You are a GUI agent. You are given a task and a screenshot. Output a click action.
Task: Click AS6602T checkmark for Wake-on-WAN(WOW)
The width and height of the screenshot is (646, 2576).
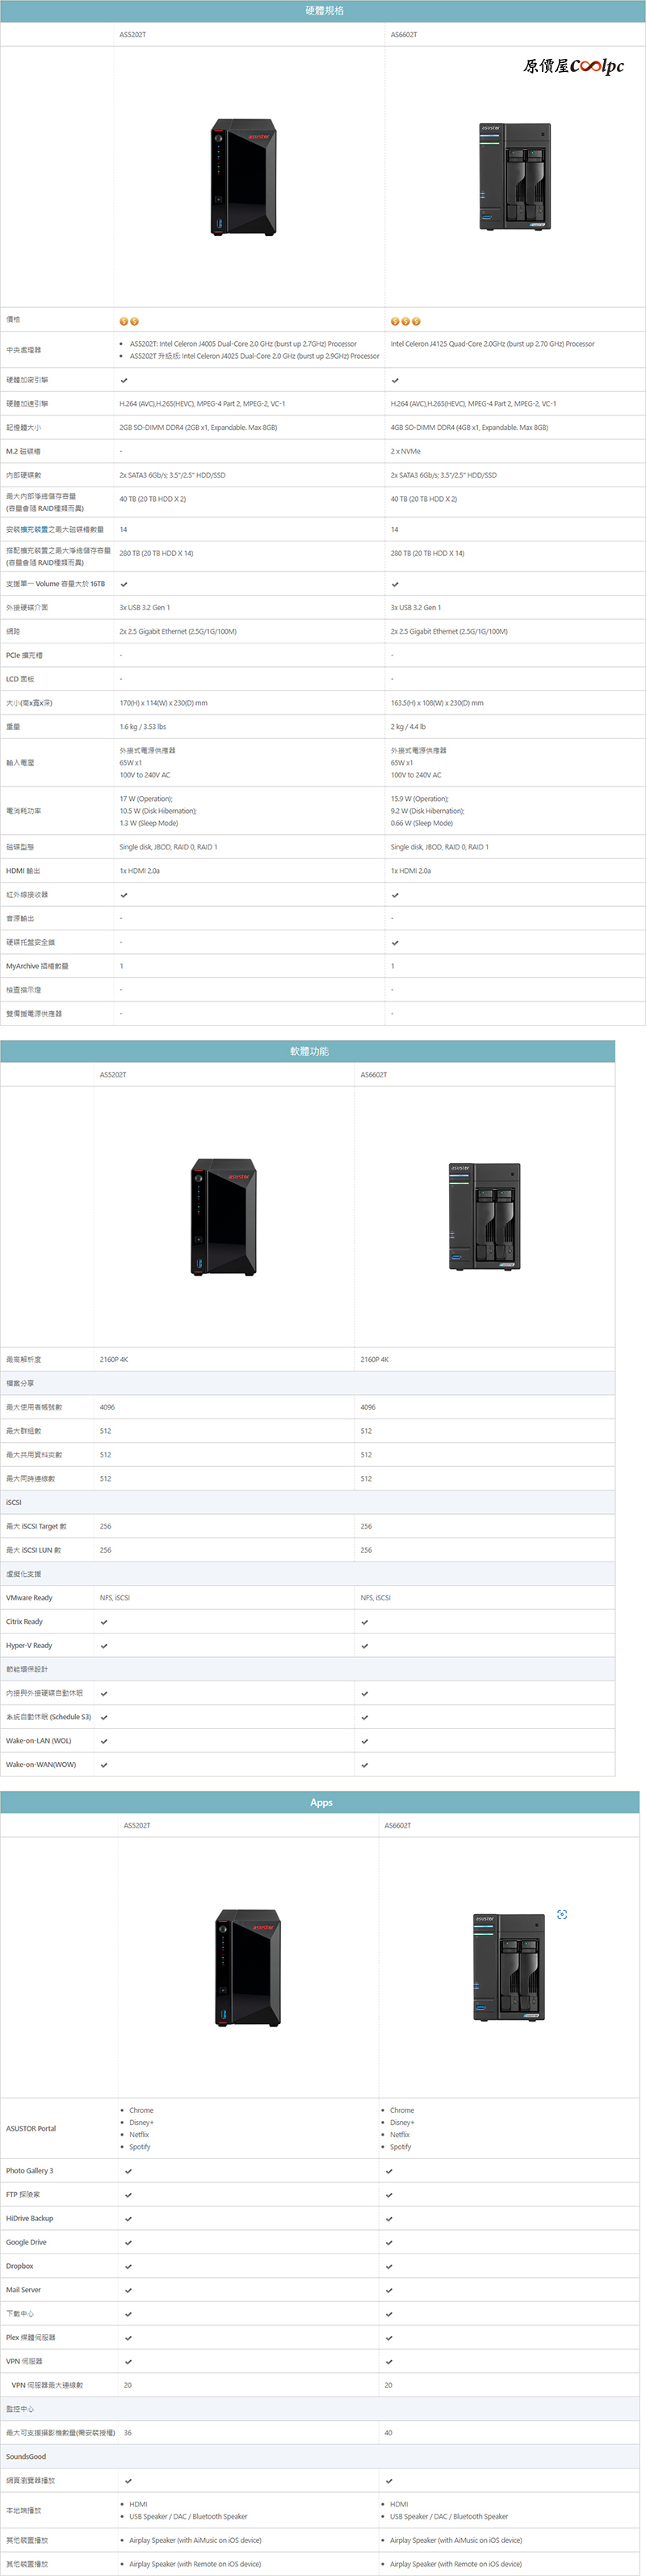coord(364,1765)
